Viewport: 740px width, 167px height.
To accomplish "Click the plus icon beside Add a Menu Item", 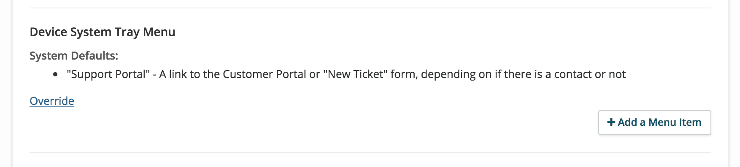I will coord(611,122).
